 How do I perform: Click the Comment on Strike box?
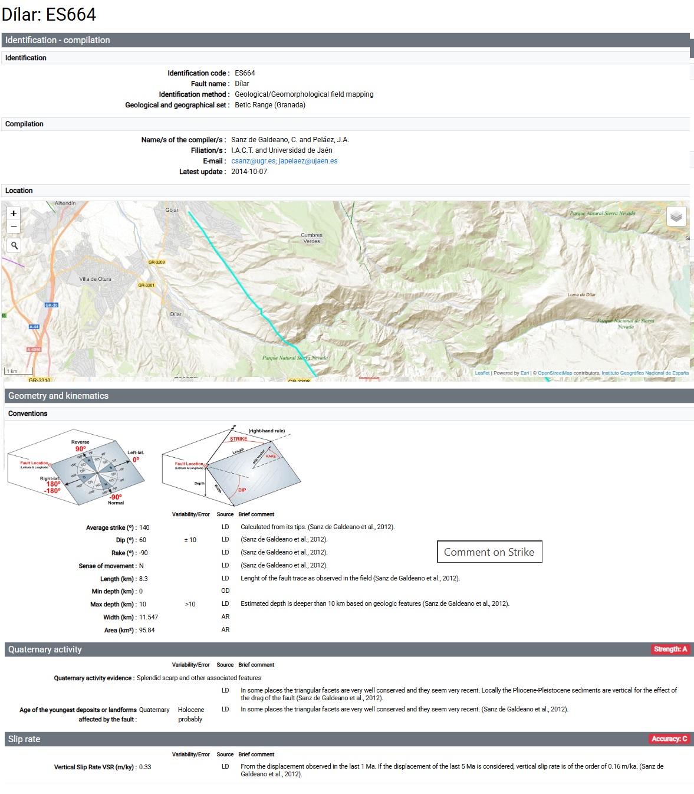pos(489,552)
